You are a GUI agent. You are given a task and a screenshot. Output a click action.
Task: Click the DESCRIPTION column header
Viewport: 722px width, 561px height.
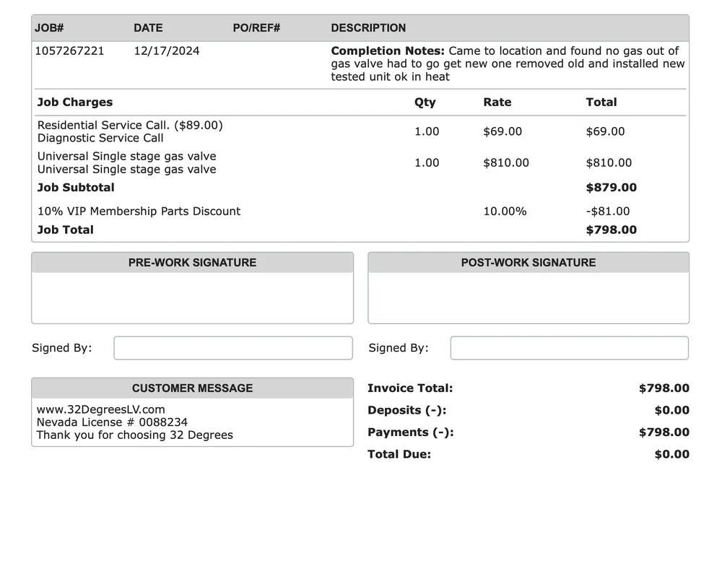(368, 28)
